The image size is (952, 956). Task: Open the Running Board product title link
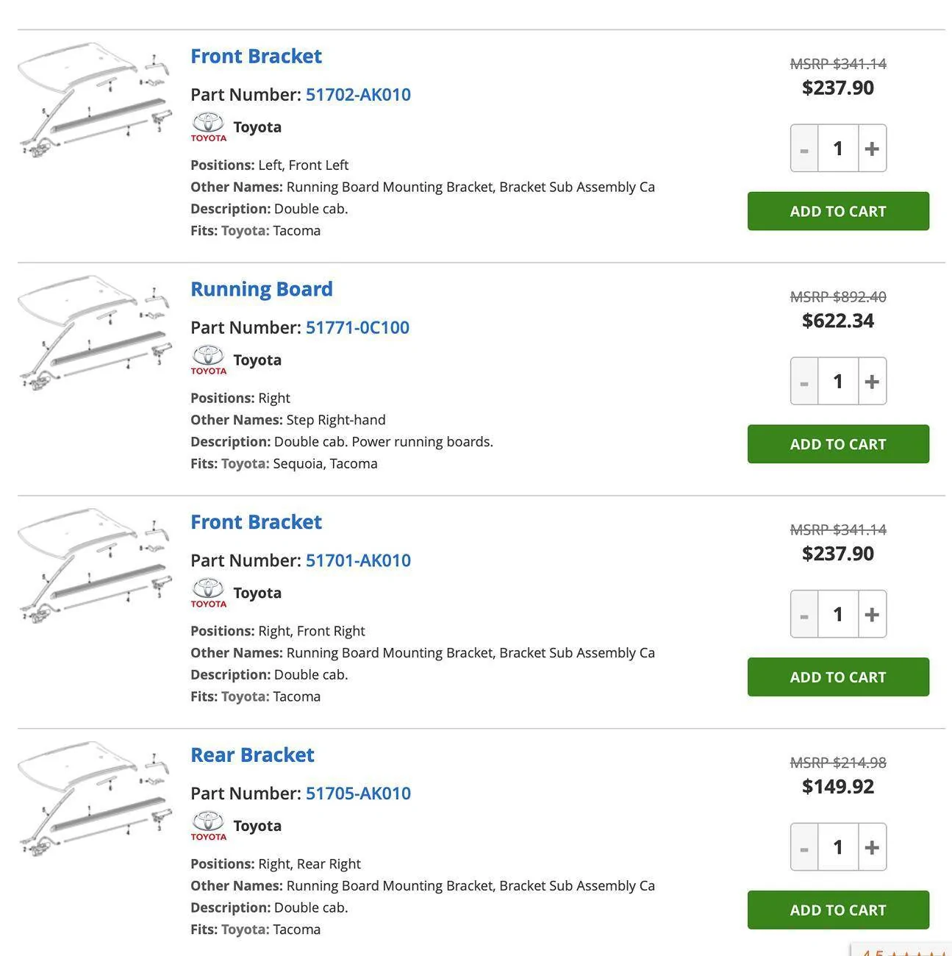pos(262,289)
